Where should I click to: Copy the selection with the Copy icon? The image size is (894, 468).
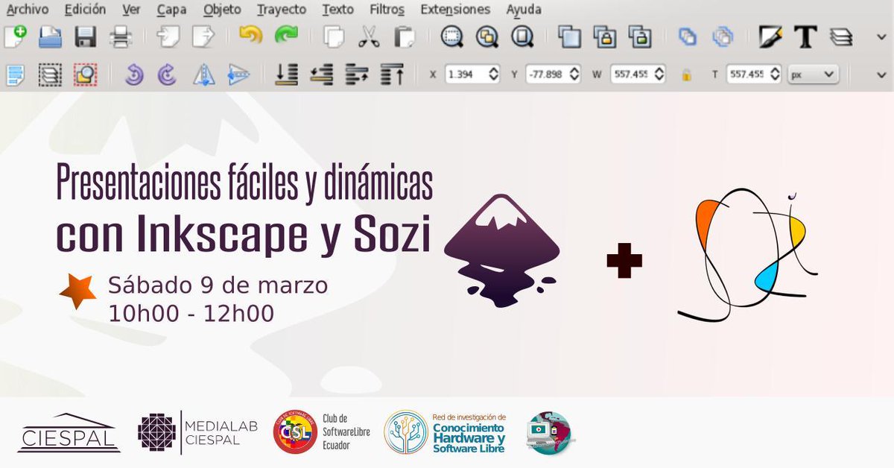(x=334, y=37)
